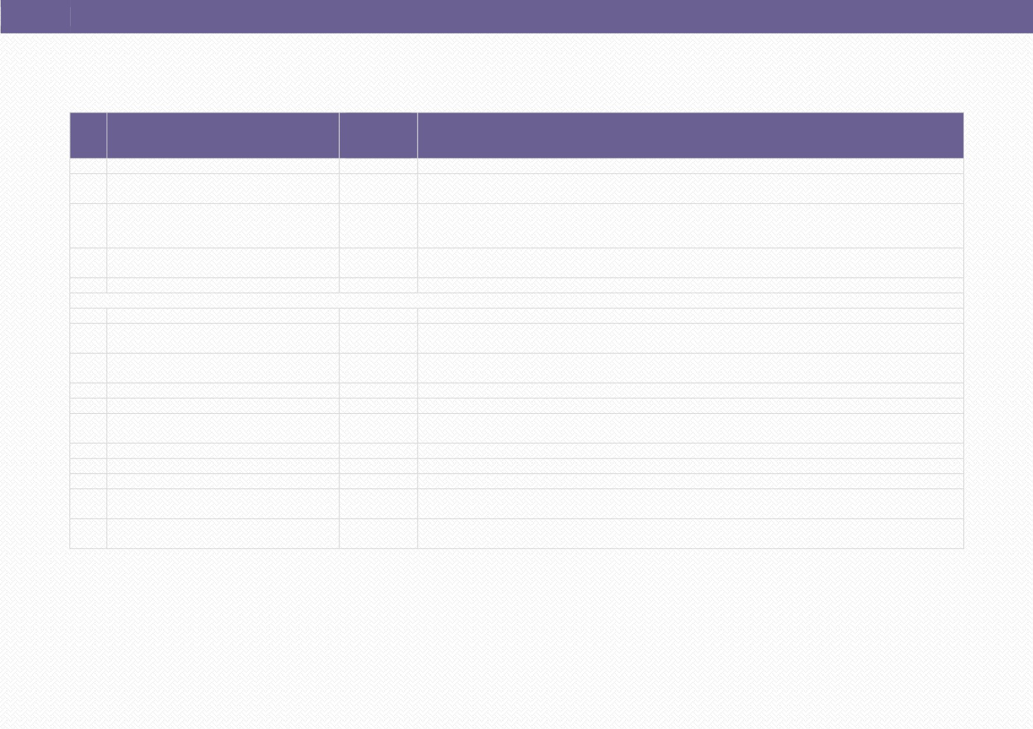
Task: Select the full-width merged table row
Action: tap(516, 301)
